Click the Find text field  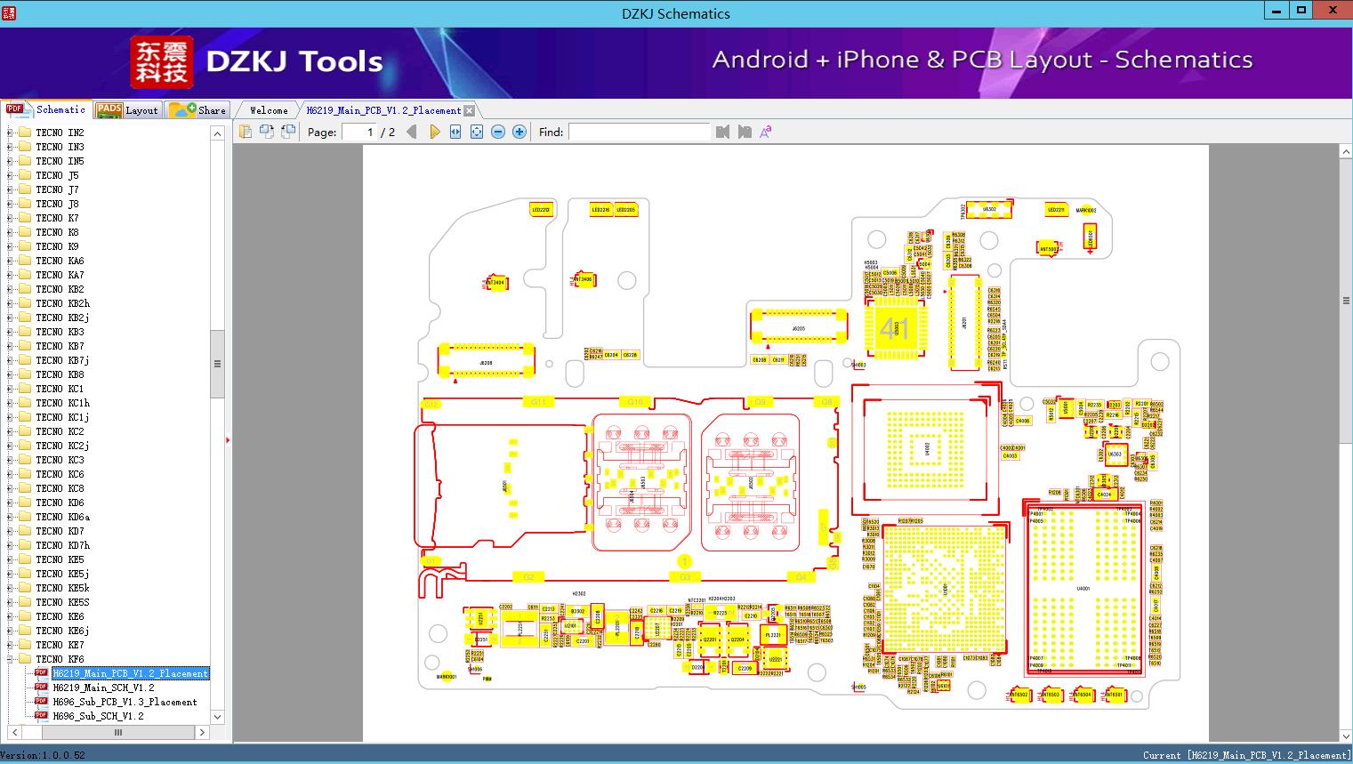(x=639, y=132)
